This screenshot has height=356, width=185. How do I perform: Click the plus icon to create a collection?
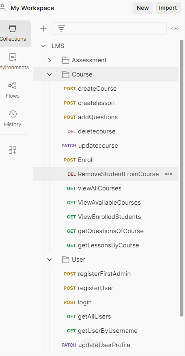[x=43, y=28]
